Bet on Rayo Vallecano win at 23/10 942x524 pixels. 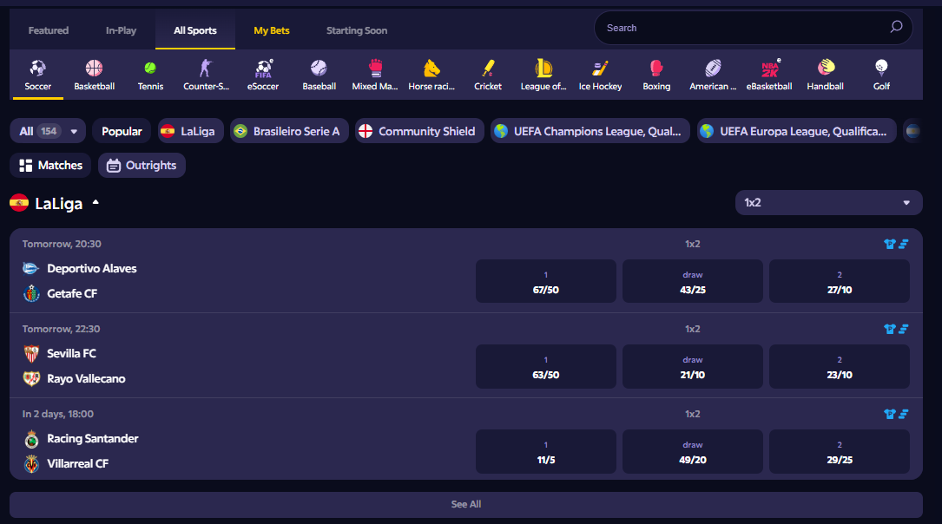[840, 366]
